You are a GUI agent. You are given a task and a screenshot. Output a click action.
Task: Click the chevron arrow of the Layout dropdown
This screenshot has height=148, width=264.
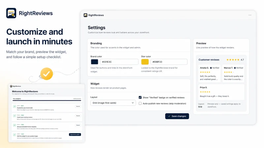point(133,103)
